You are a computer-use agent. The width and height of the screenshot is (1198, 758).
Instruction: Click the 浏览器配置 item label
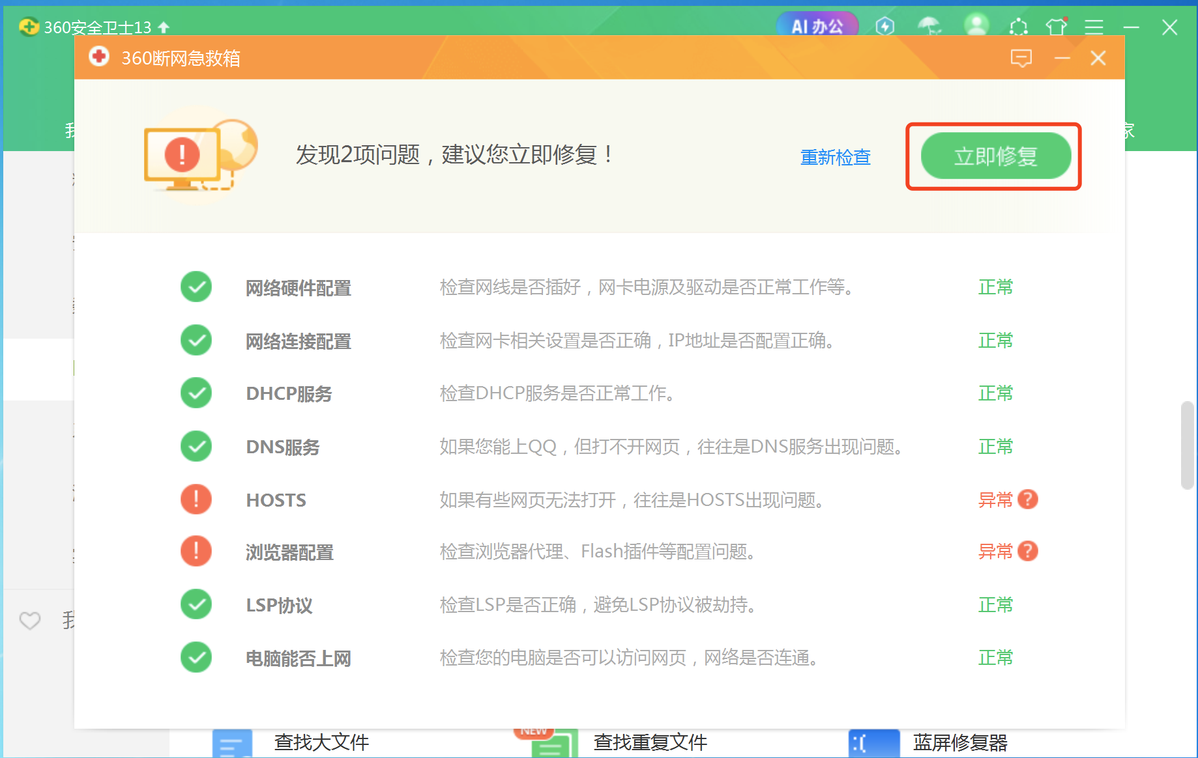(x=289, y=552)
